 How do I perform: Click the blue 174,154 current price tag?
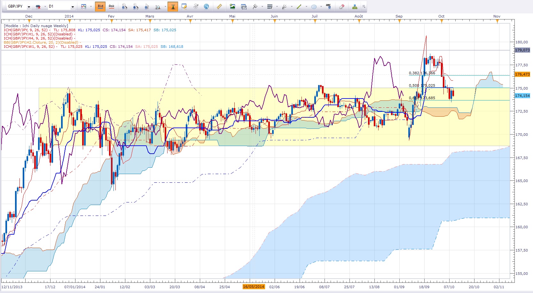coord(522,96)
